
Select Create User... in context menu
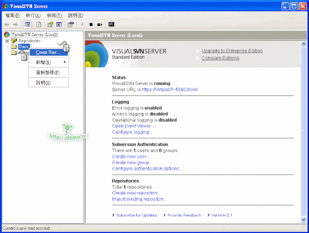[48, 53]
